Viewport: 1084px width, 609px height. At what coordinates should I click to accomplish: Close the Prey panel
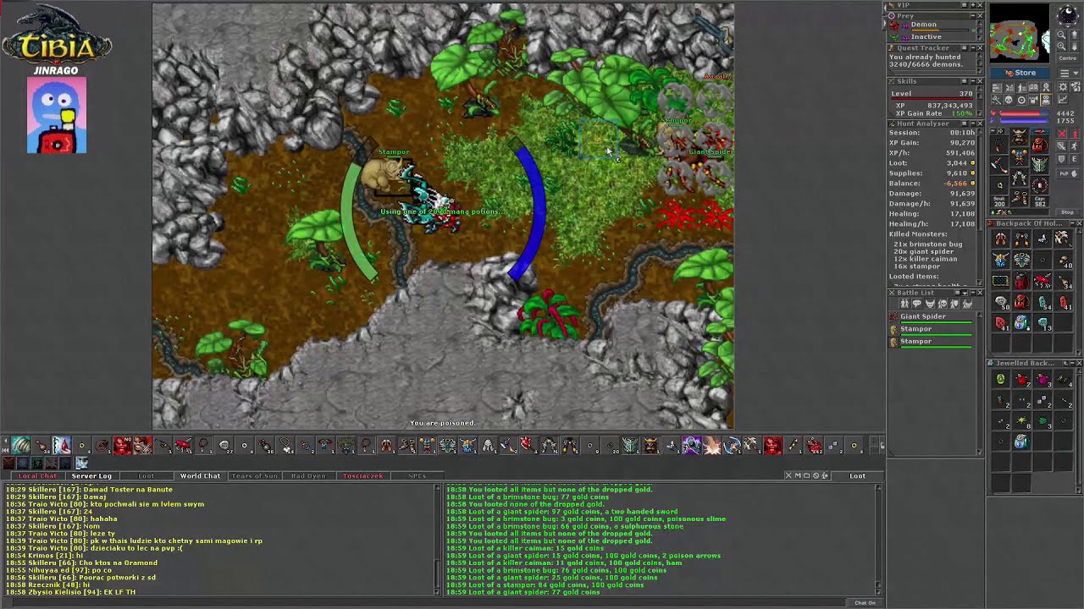pyautogui.click(x=980, y=16)
